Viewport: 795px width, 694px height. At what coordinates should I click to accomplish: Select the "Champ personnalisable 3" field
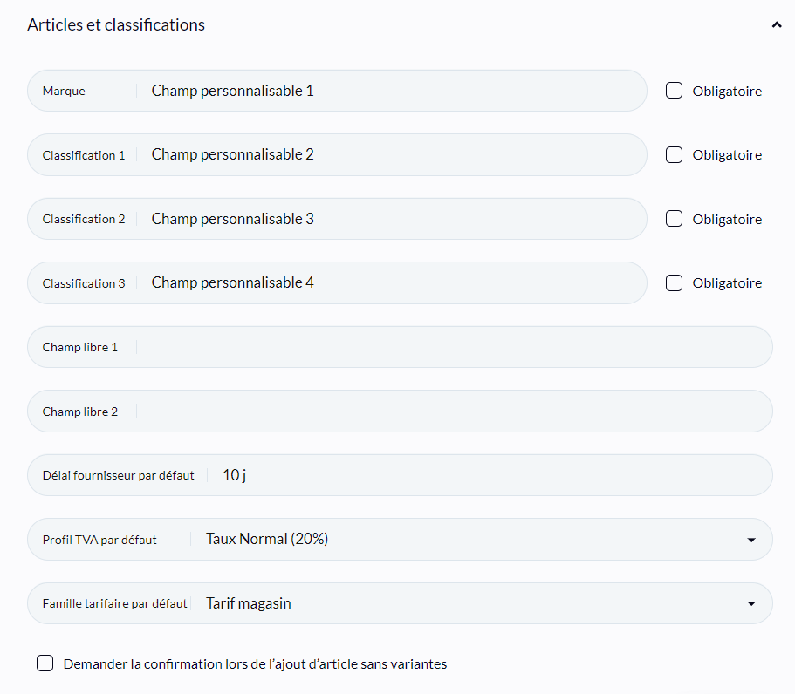point(349,218)
